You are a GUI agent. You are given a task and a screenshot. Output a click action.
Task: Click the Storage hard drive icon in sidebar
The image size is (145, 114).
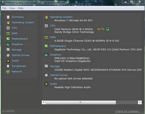8,50
